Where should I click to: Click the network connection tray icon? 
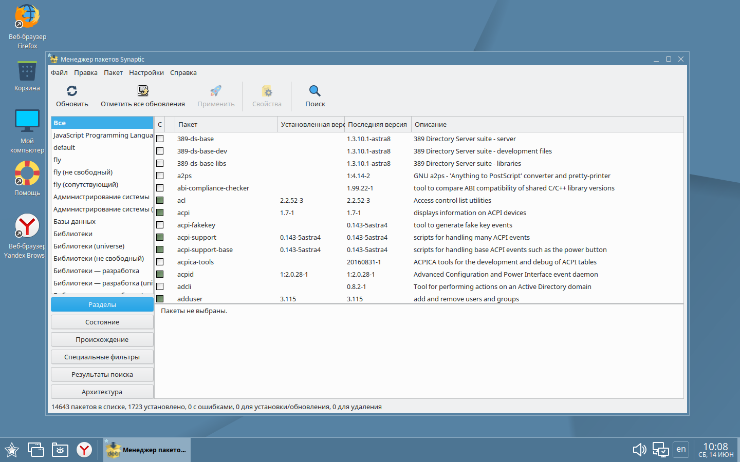pos(661,450)
